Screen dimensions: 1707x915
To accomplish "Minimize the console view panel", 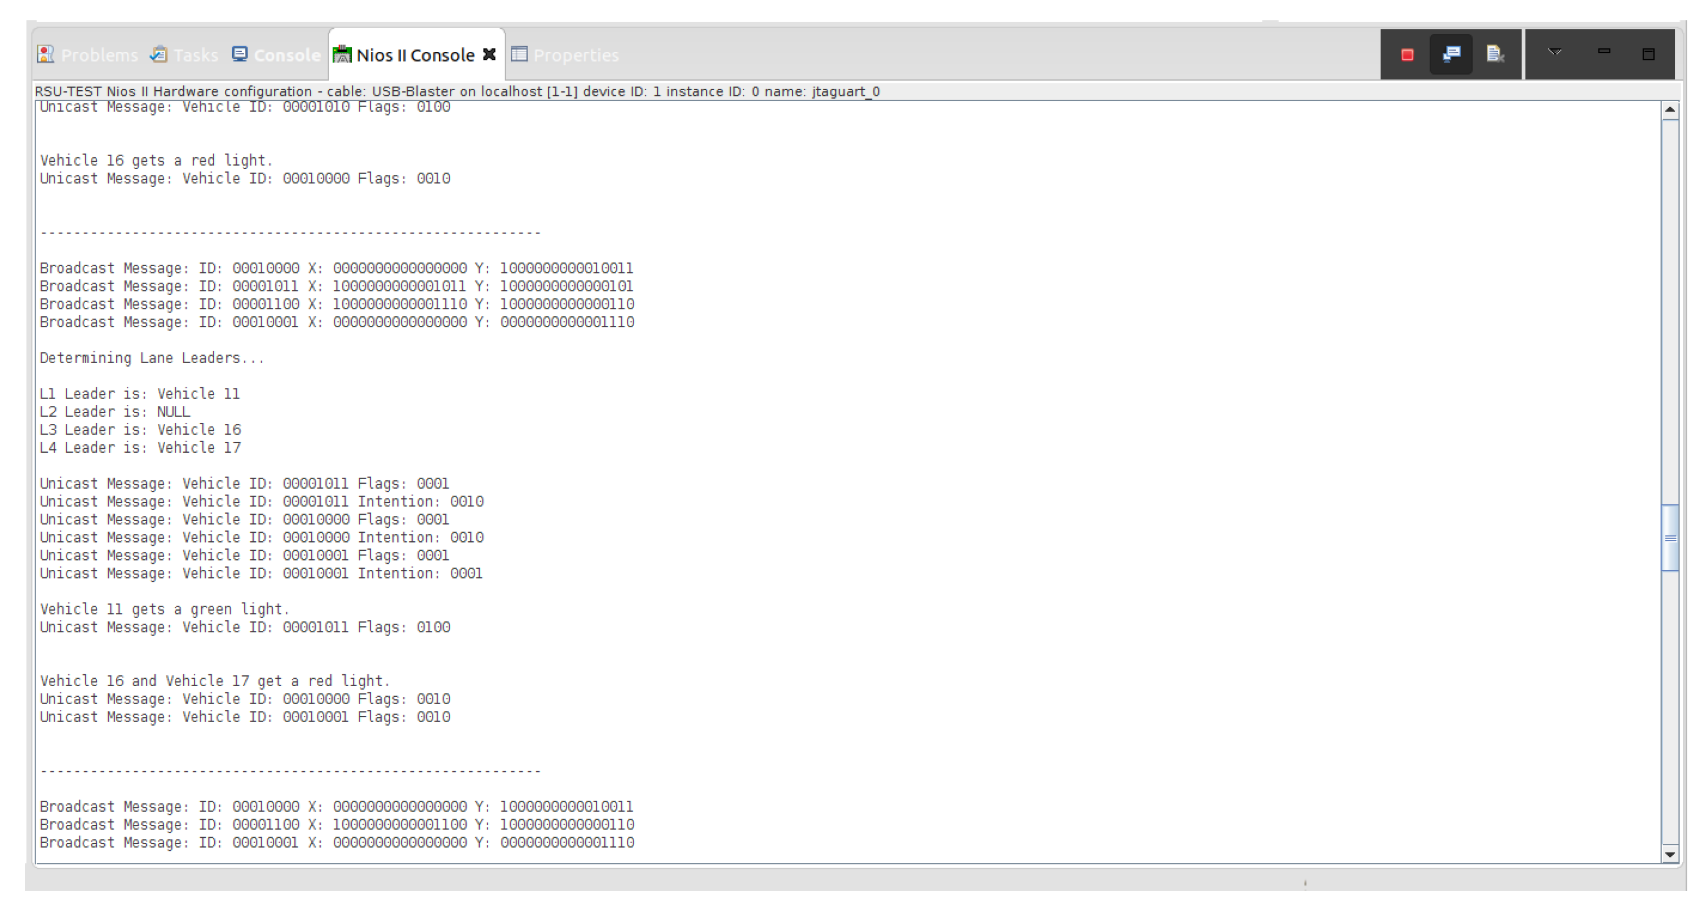I will (x=1604, y=52).
